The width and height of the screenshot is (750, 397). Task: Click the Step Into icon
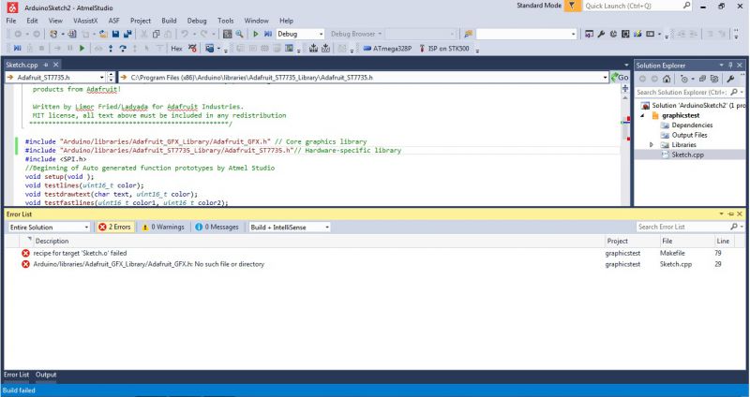point(111,49)
